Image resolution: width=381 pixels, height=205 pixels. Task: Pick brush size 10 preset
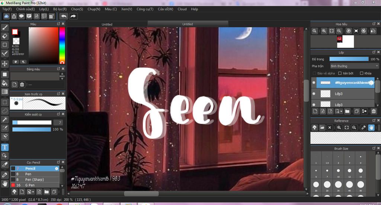(x=338, y=172)
